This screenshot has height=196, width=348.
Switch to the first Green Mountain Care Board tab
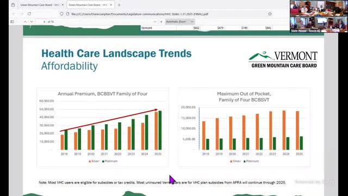(40, 5)
